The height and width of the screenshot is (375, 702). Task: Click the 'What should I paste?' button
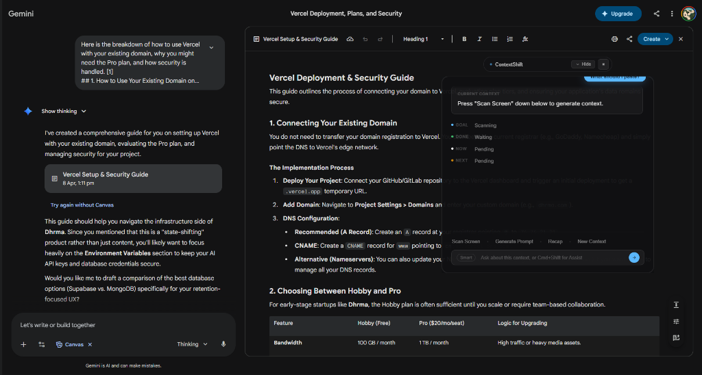coord(615,77)
